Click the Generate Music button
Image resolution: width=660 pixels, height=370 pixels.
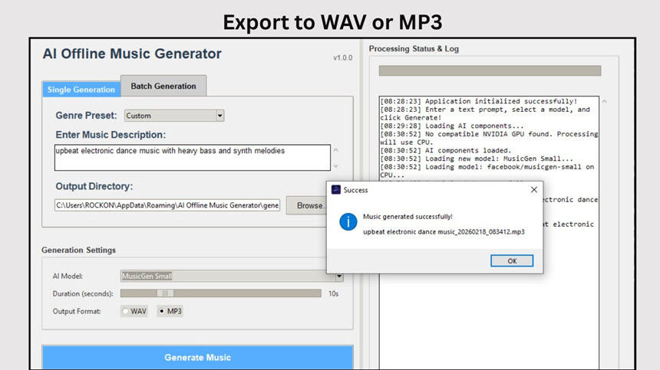tap(197, 358)
